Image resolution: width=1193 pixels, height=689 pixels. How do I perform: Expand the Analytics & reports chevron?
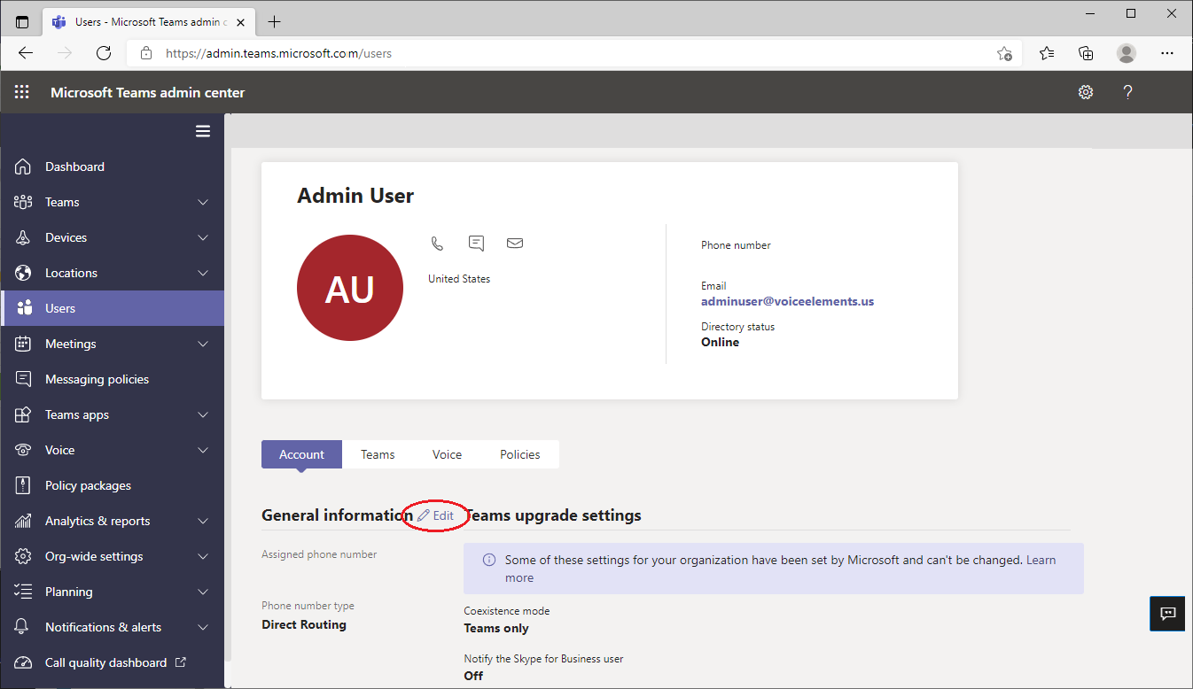[x=203, y=521]
